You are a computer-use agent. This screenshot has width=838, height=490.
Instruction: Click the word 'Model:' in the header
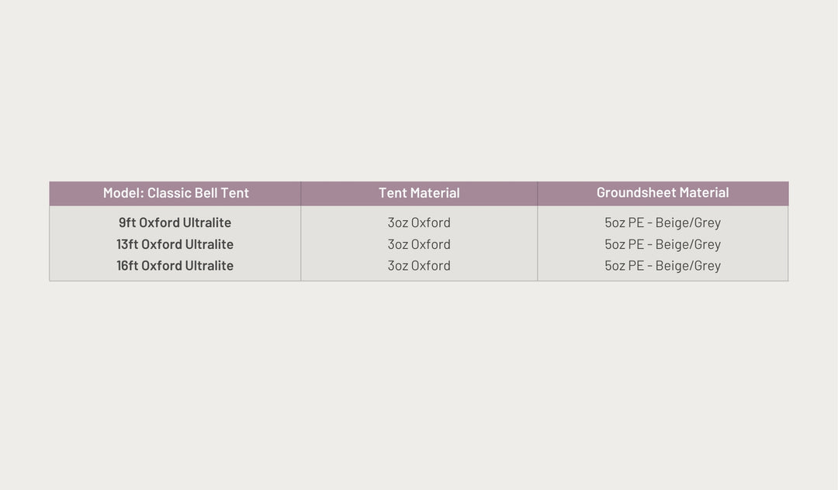click(x=123, y=193)
